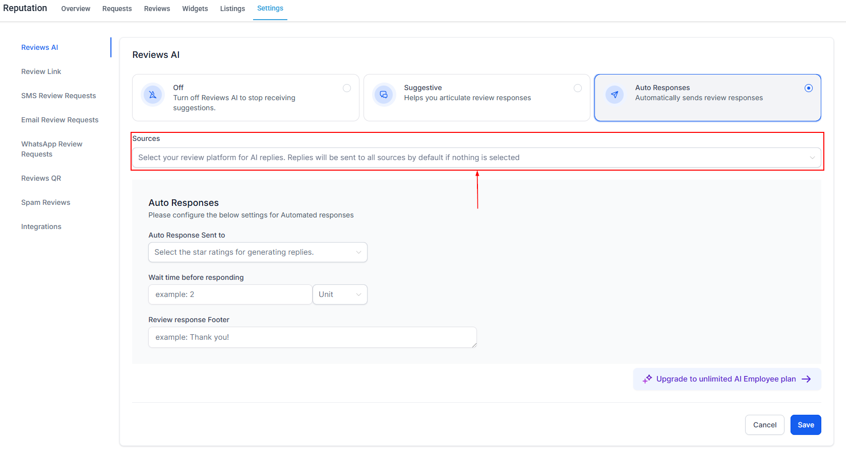Click 'Please configure the below settings' text
Viewport: 846px width, 451px height.
click(251, 215)
